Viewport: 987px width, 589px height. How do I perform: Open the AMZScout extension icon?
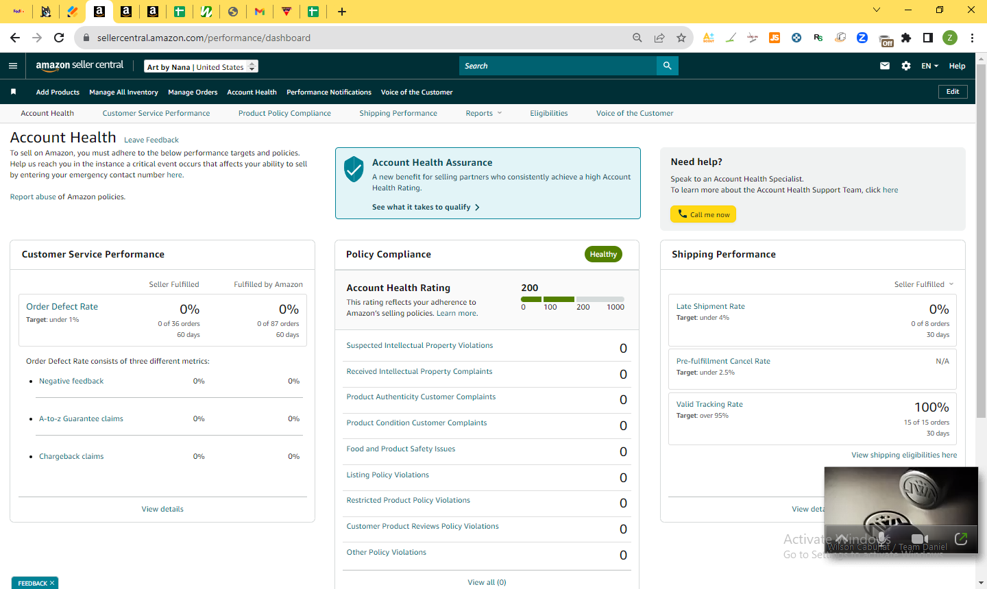pos(709,38)
